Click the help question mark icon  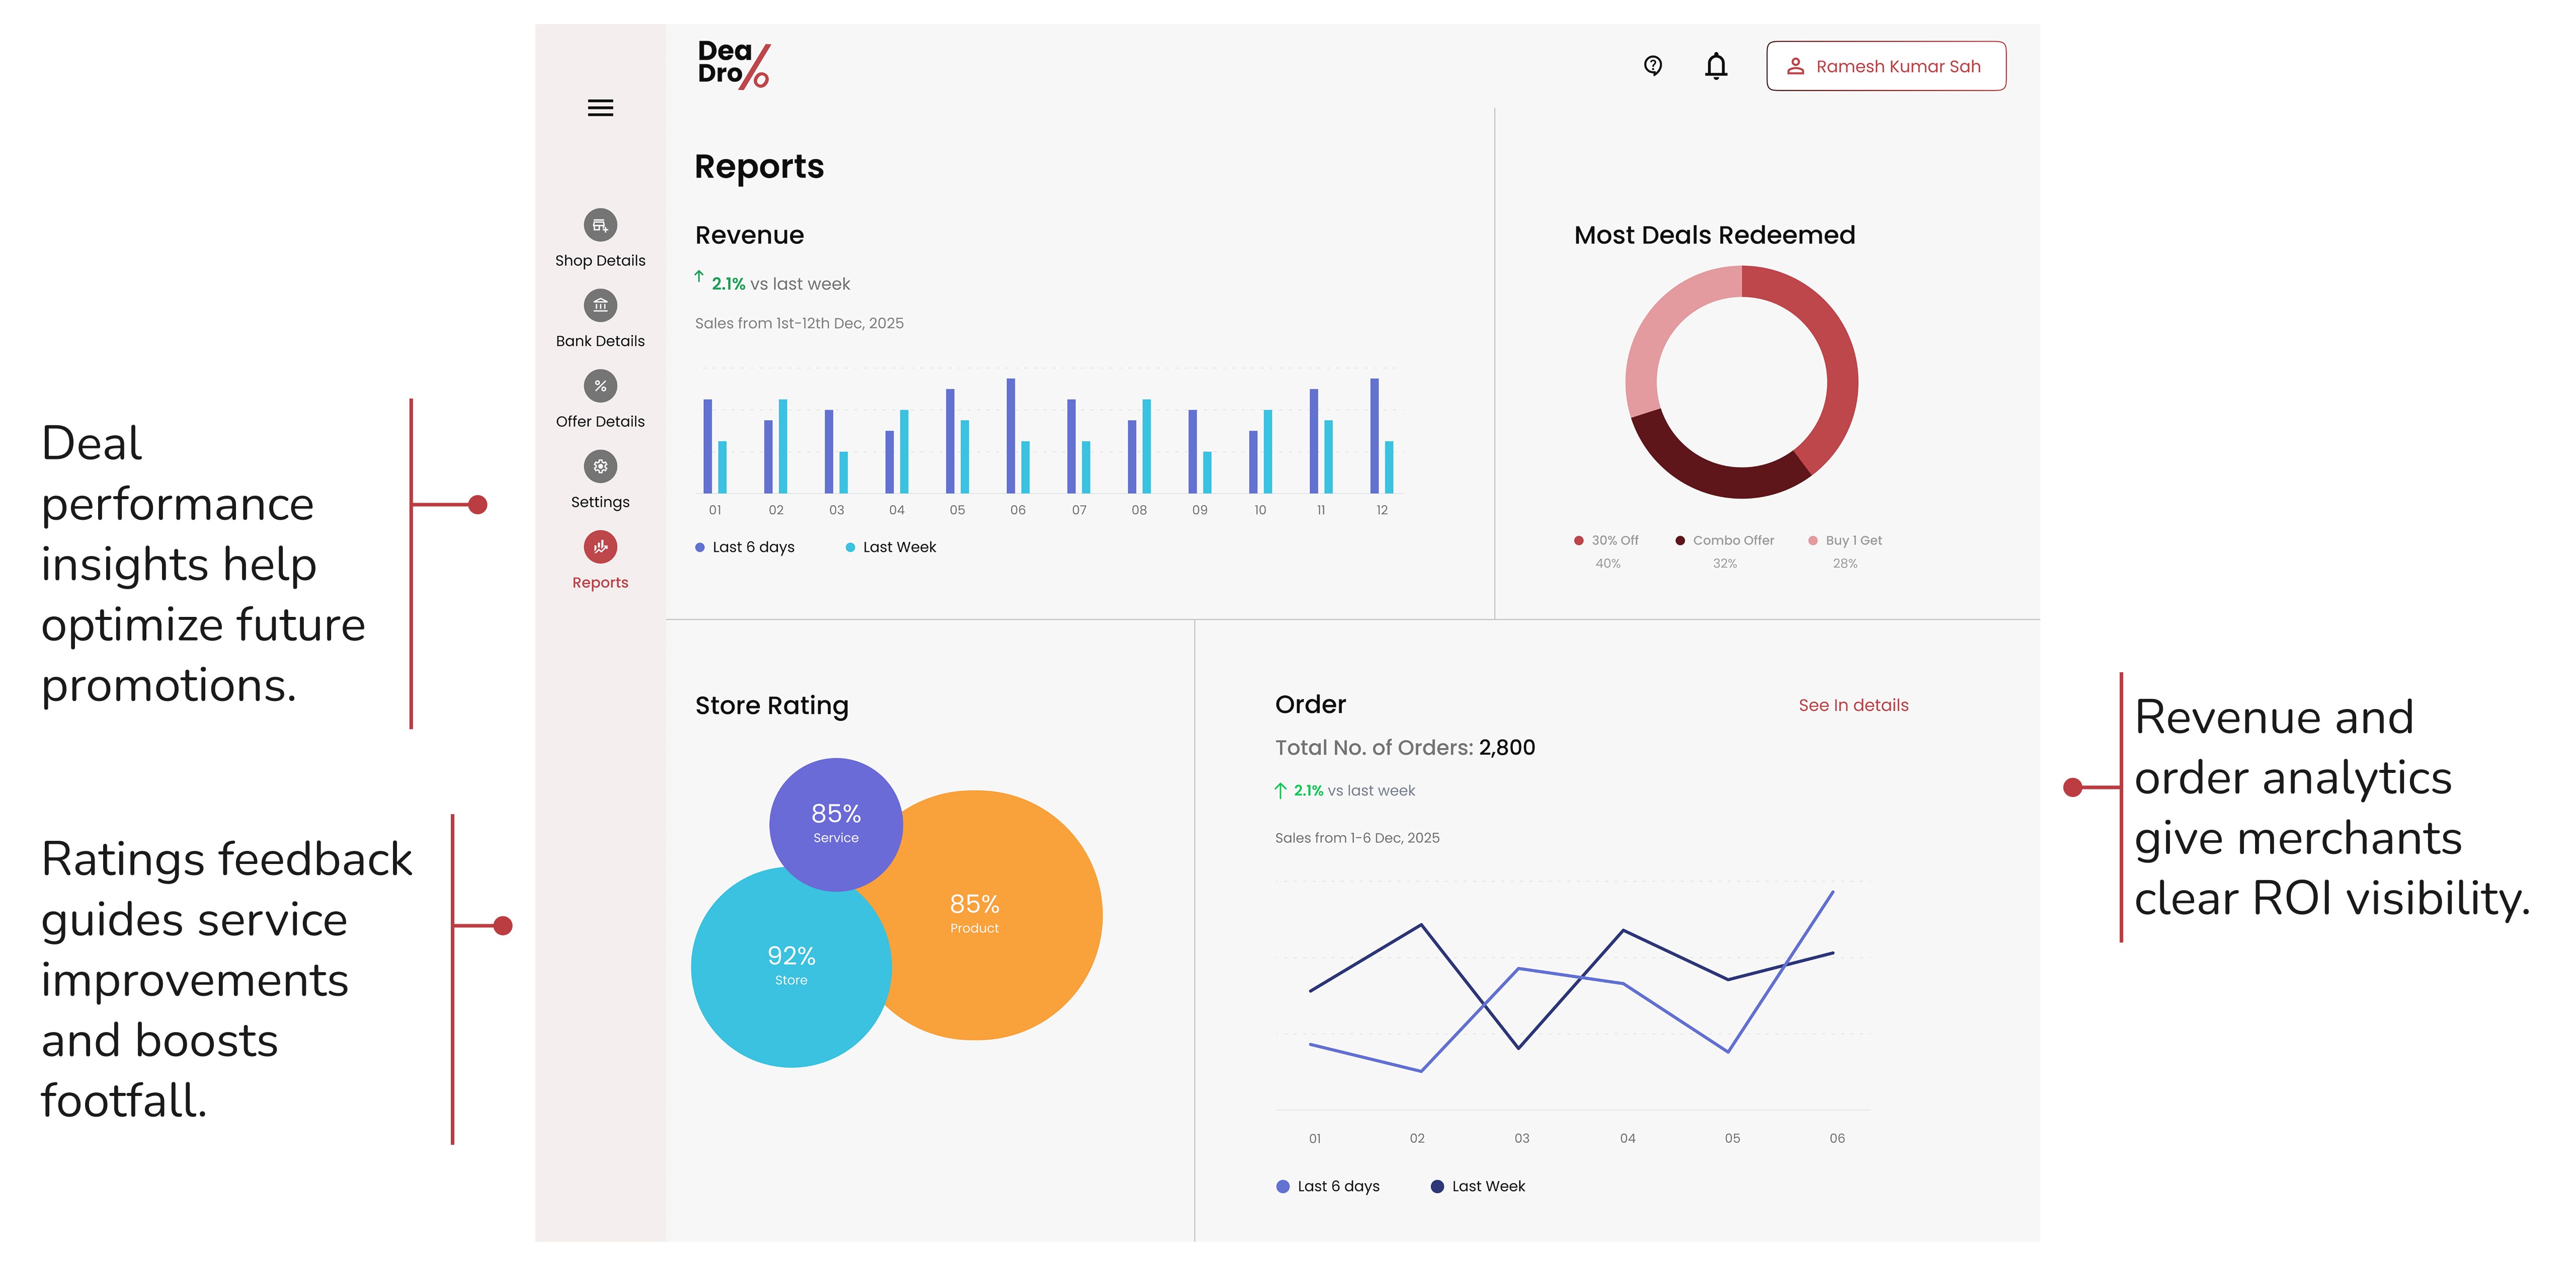point(1653,66)
